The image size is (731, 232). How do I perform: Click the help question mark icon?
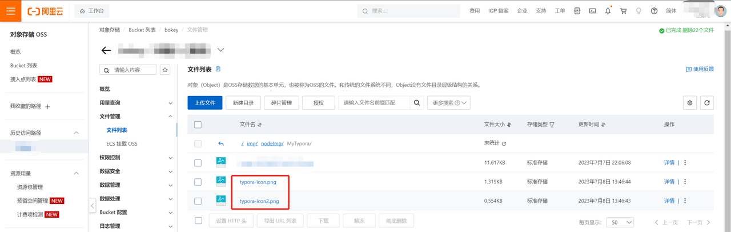coord(654,11)
